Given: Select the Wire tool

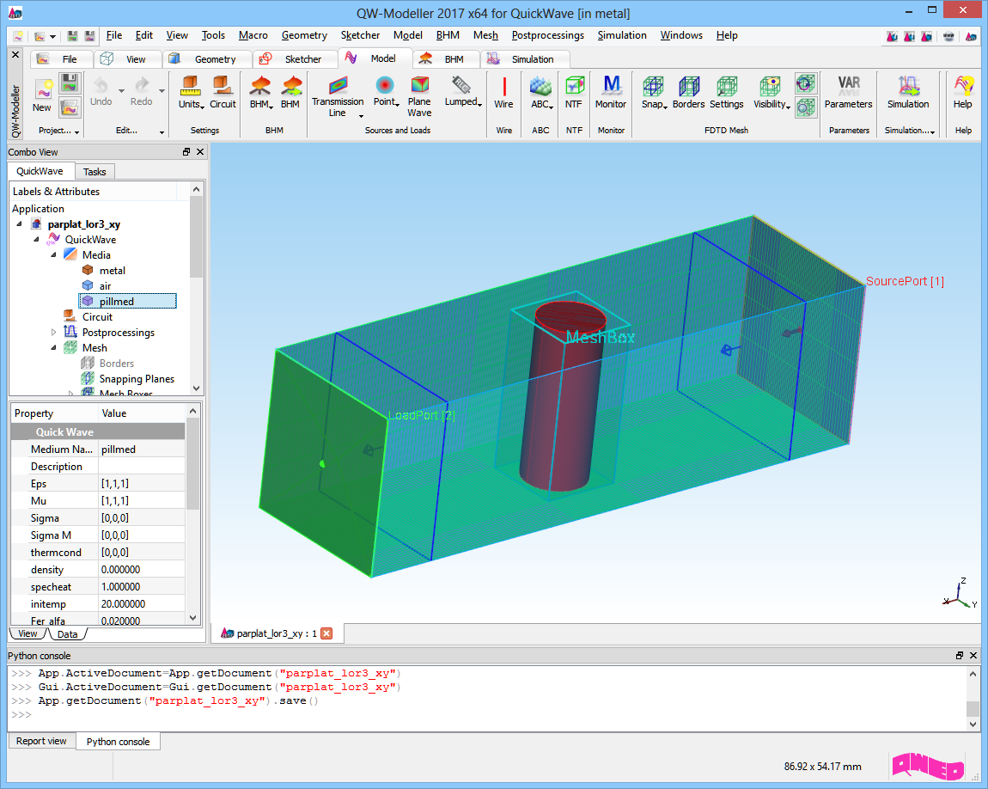Looking at the screenshot, I should (x=503, y=92).
